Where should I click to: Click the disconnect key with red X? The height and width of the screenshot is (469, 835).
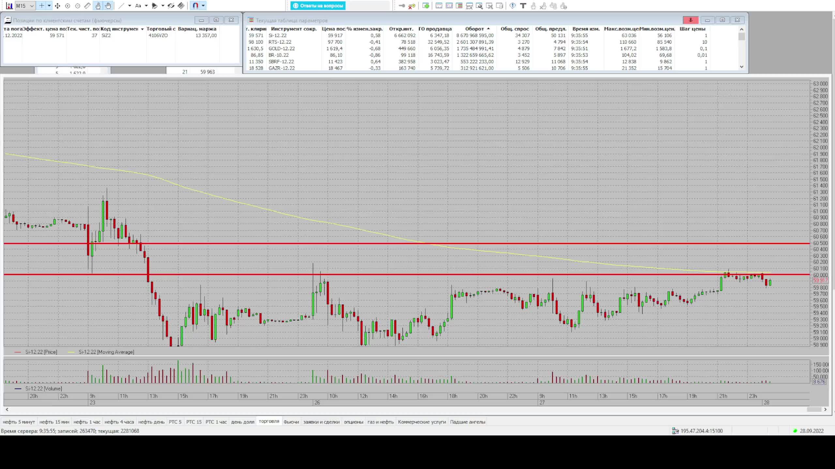coord(412,6)
